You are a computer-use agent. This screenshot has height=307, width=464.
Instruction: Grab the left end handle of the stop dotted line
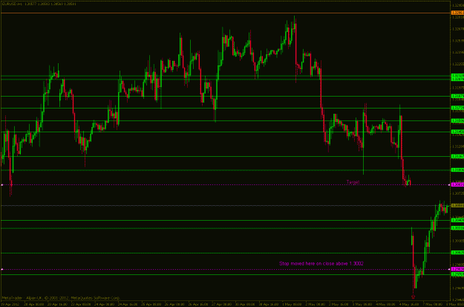coord(1,269)
